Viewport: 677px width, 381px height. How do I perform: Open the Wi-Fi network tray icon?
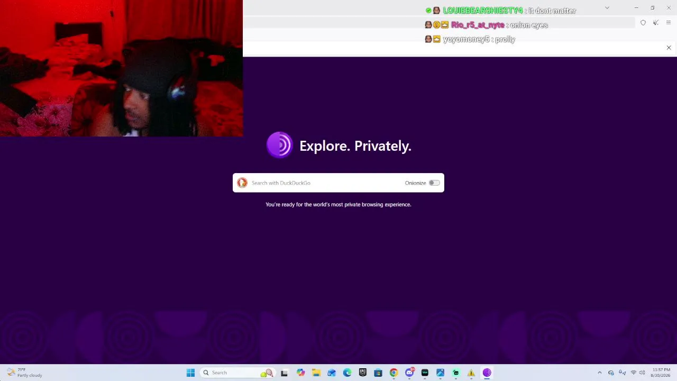634,373
